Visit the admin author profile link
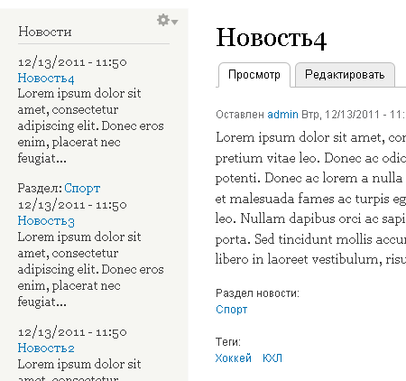 282,115
